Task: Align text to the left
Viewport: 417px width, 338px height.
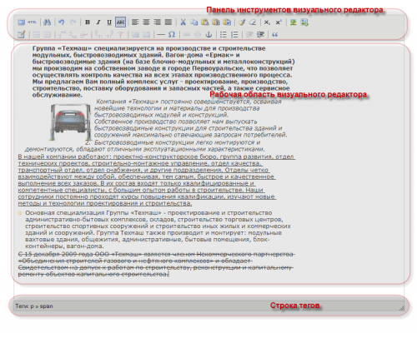Action: pyautogui.click(x=135, y=22)
